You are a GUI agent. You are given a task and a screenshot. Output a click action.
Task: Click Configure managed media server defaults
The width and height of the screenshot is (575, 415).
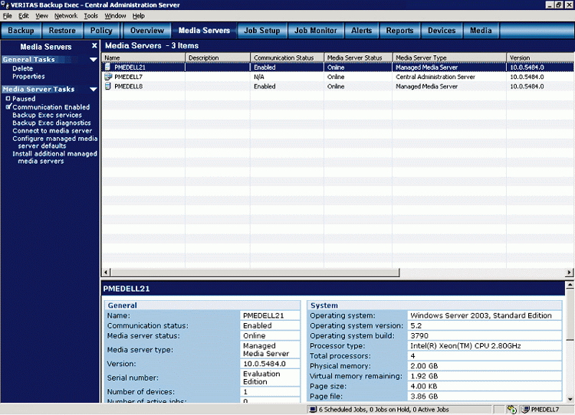click(55, 142)
